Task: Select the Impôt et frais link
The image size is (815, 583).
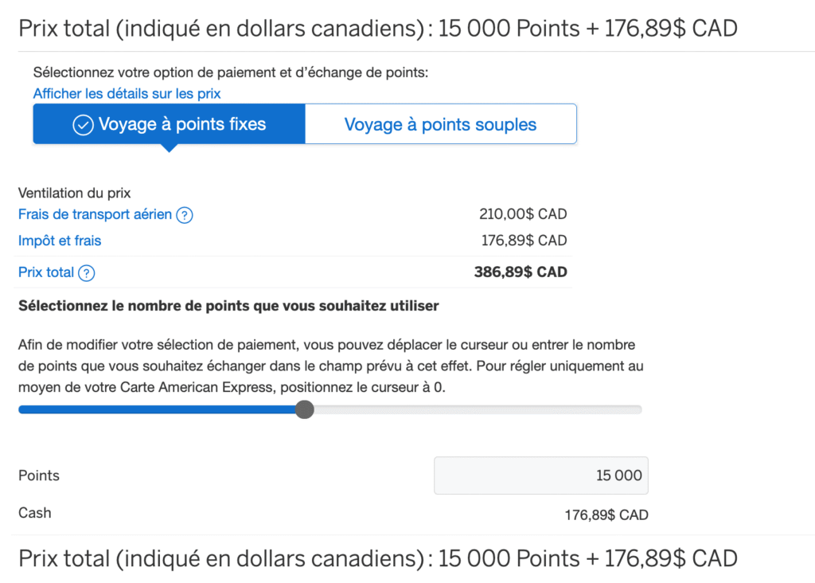Action: tap(59, 241)
